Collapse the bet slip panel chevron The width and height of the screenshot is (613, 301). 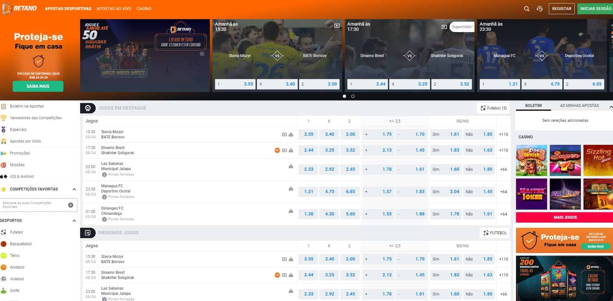pyautogui.click(x=611, y=107)
